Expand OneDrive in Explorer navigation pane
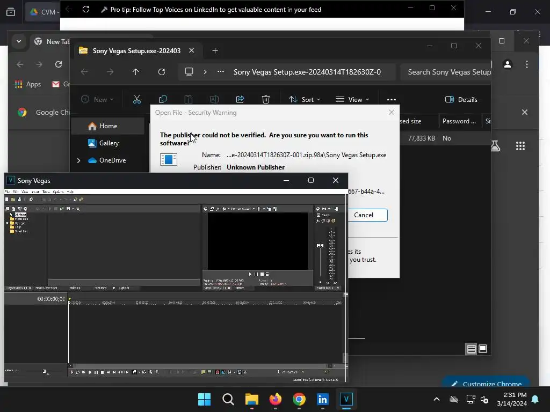Viewport: 550px width, 412px height. pyautogui.click(x=78, y=160)
